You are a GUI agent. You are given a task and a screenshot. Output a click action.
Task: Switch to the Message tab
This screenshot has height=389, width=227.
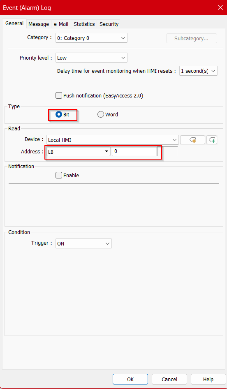[x=39, y=24]
